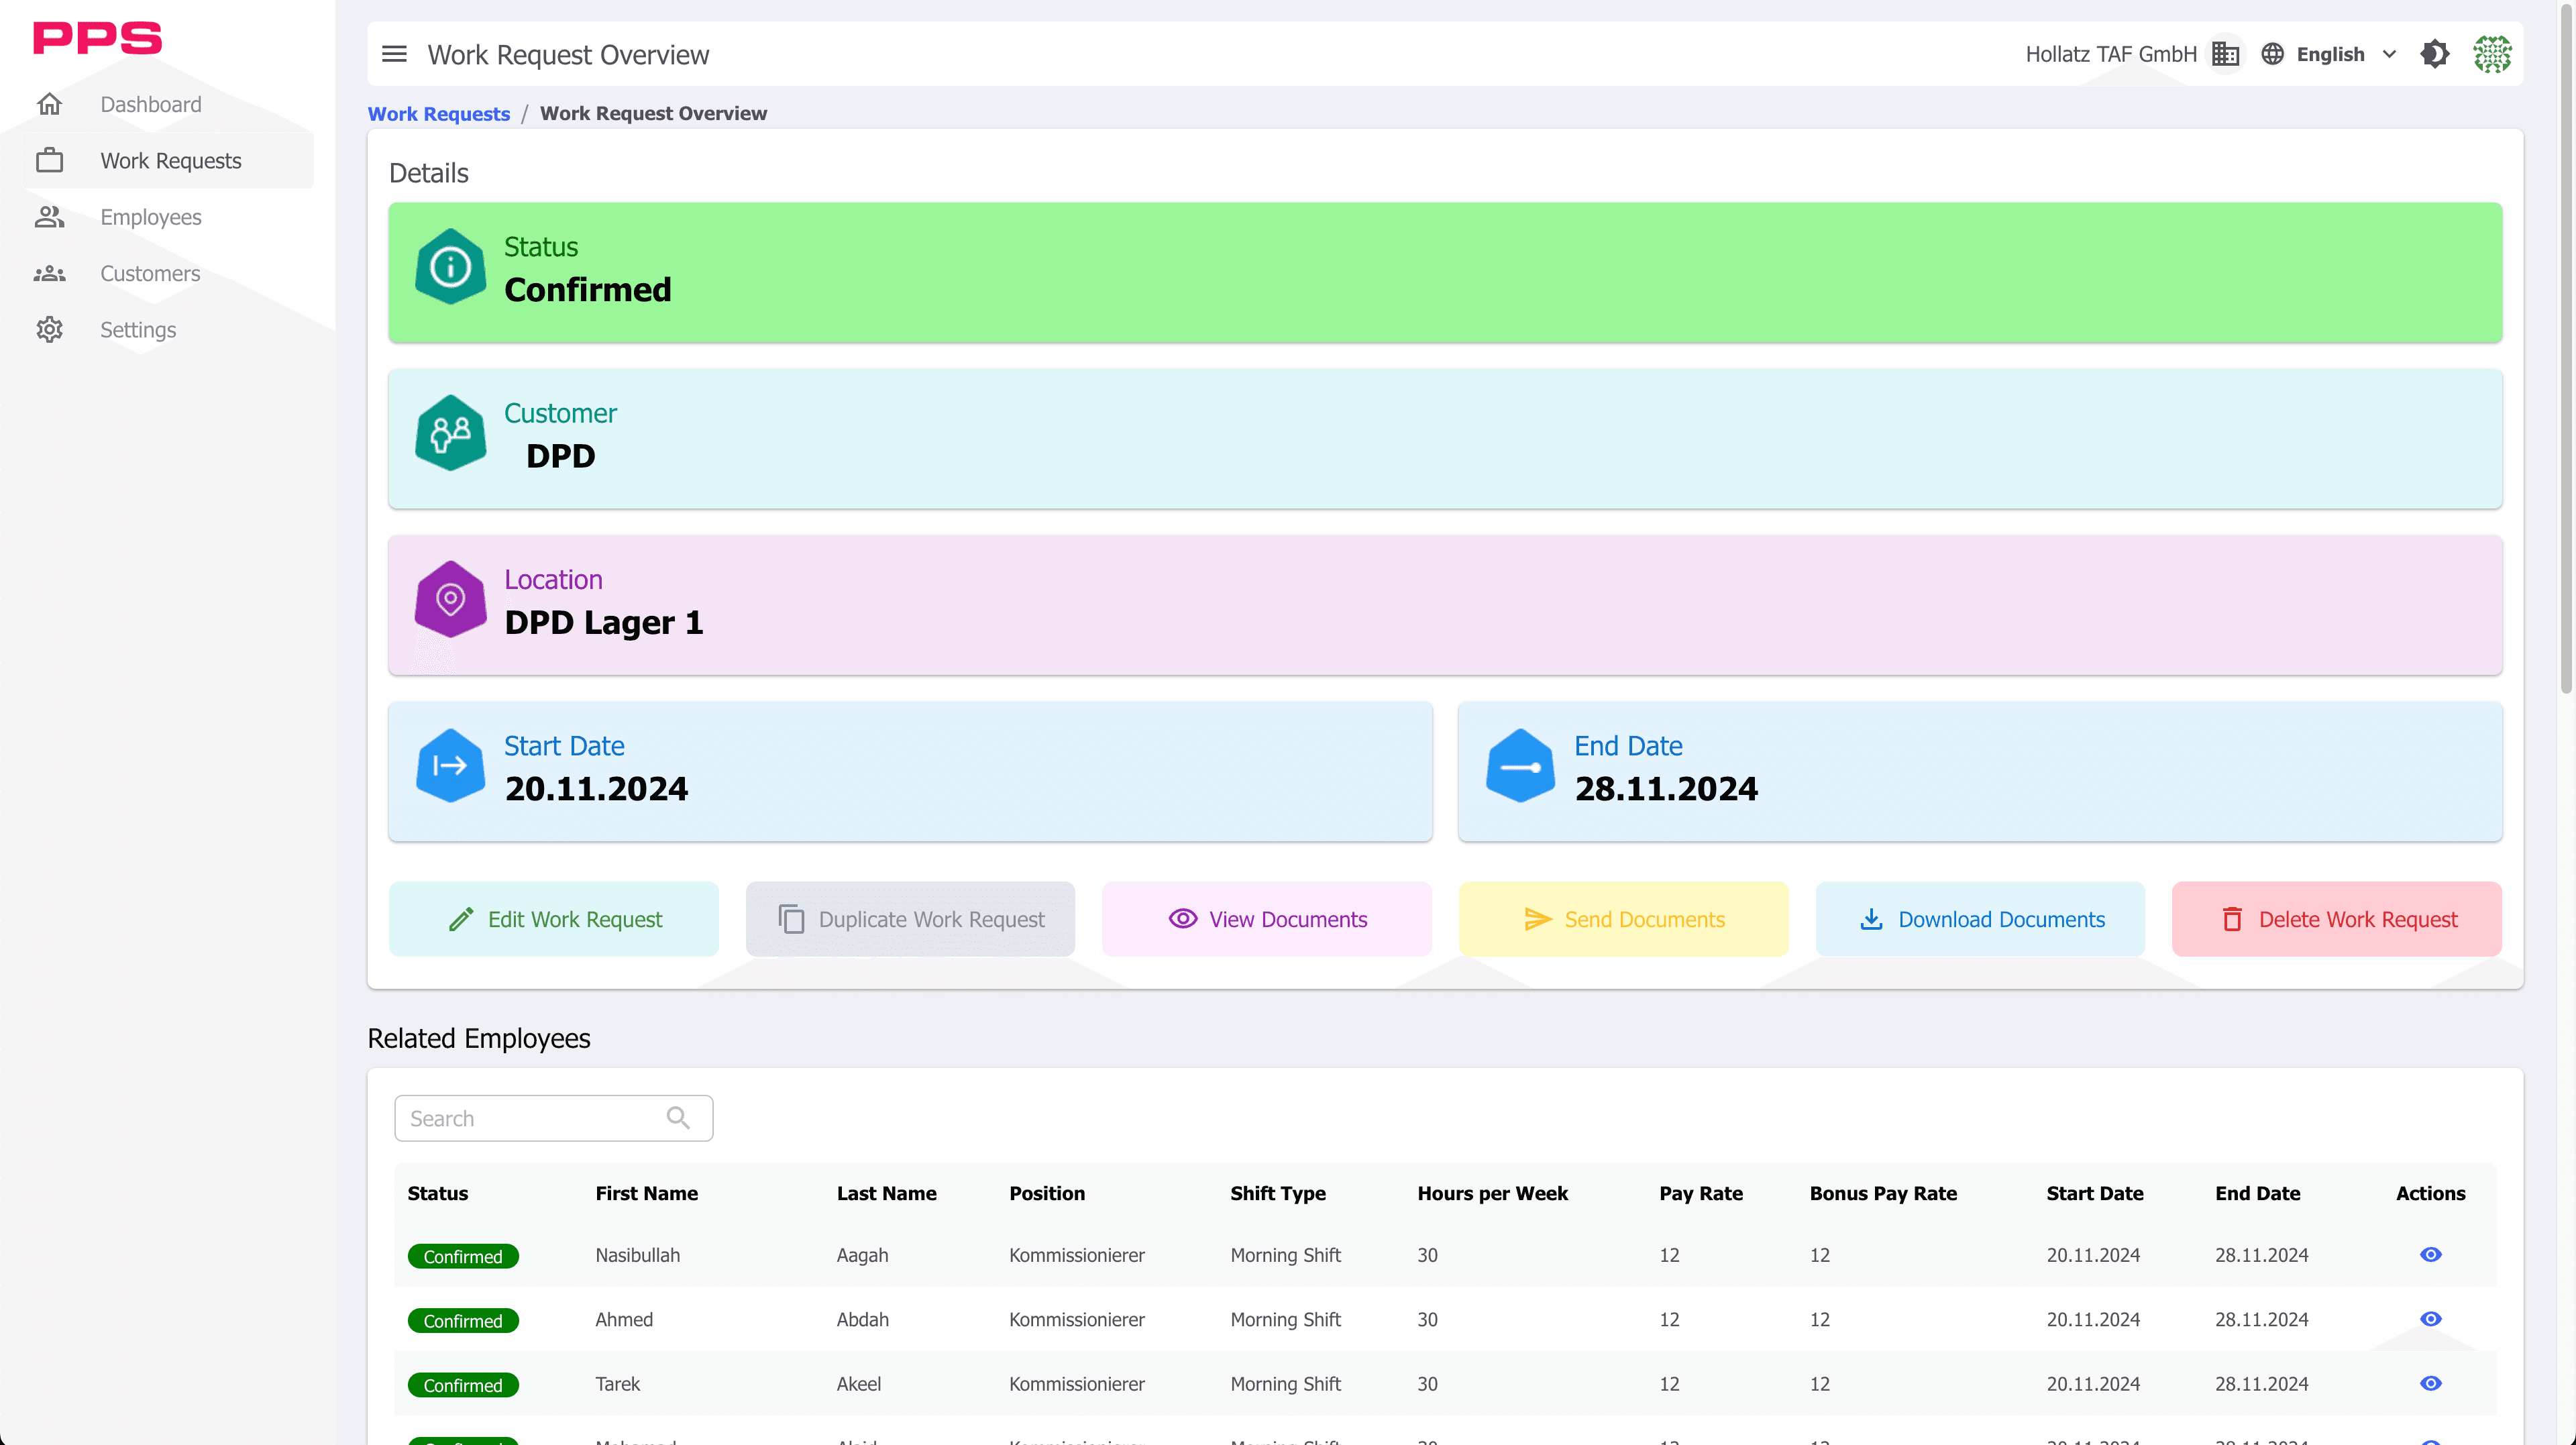
Task: Click the Location pin hexagon icon
Action: click(450, 599)
